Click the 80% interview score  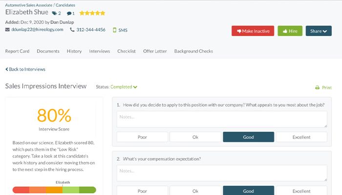(54, 116)
